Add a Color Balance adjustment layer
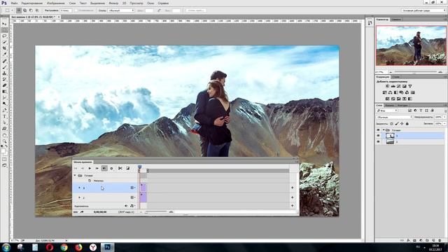Viewport: 448px width, 252px height. pos(391,92)
